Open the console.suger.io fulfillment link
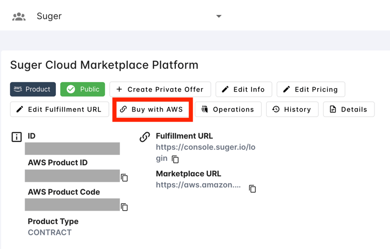The image size is (390, 249). click(205, 152)
